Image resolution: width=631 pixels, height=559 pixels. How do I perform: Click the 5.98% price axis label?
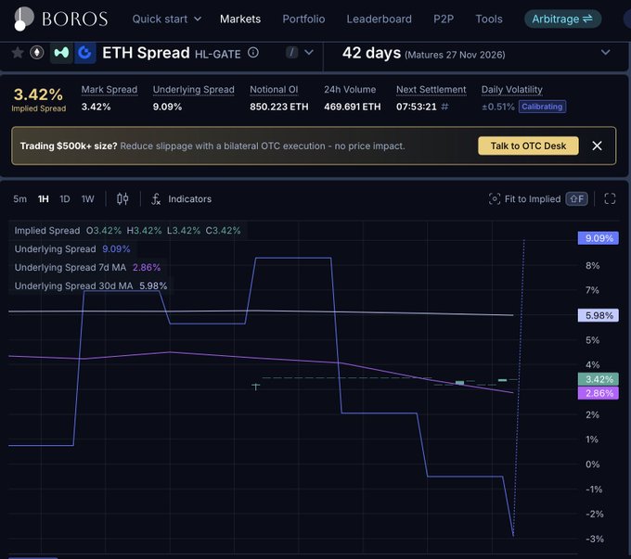coord(599,315)
